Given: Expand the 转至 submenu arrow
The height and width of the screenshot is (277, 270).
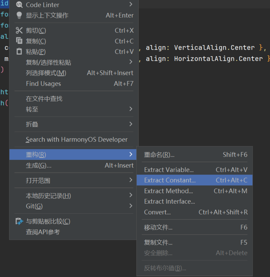Looking at the screenshot, I should click(131, 109).
